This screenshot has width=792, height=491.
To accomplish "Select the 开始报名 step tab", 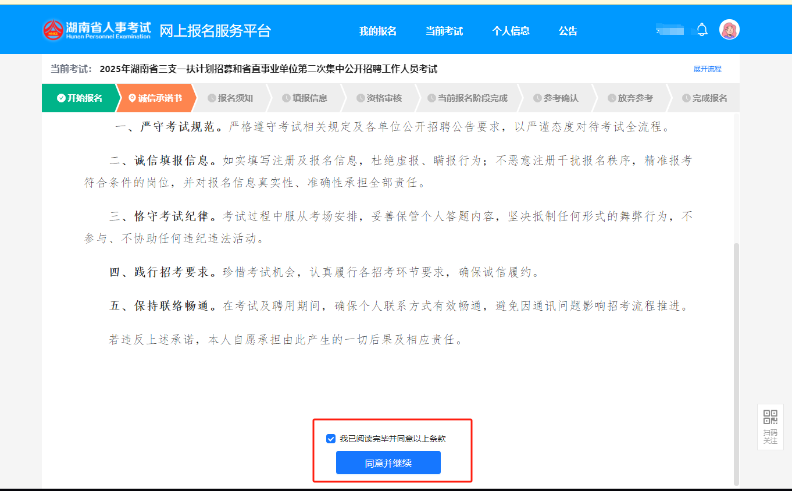I will (79, 98).
